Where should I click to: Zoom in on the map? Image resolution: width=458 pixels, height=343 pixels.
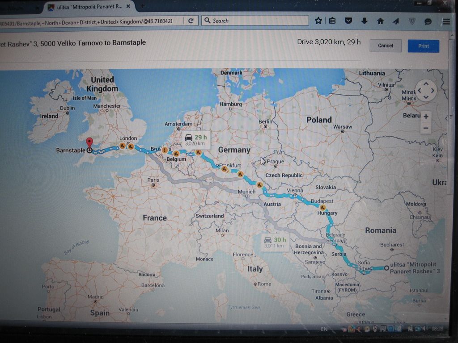point(426,117)
